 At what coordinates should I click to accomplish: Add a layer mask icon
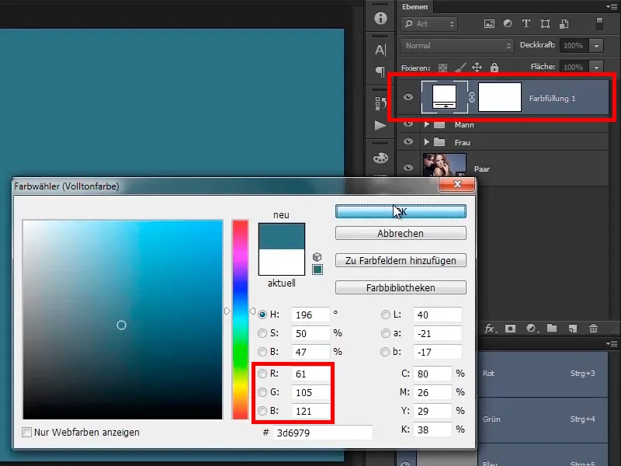click(x=510, y=329)
